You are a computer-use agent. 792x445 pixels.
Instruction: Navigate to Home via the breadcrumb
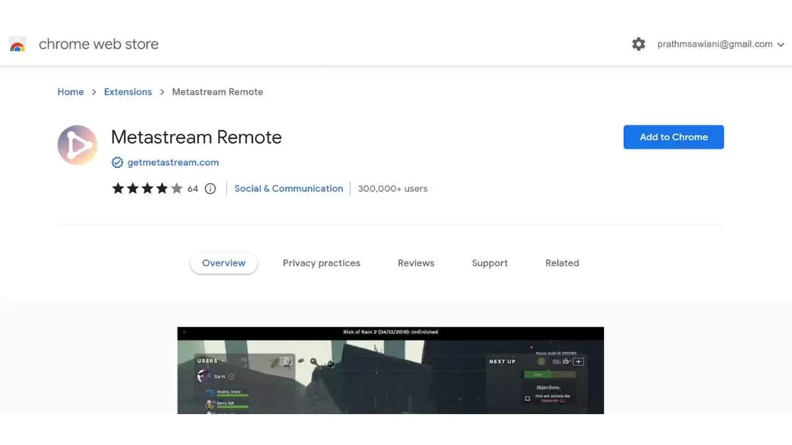point(70,91)
